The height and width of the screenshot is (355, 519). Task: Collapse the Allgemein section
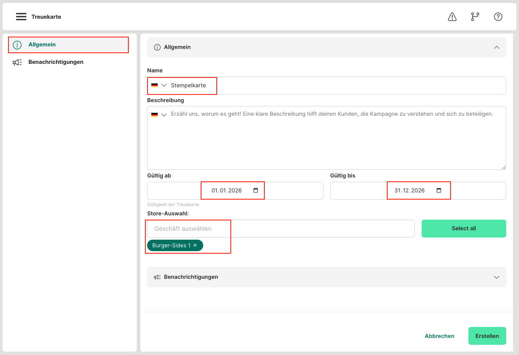tap(496, 47)
